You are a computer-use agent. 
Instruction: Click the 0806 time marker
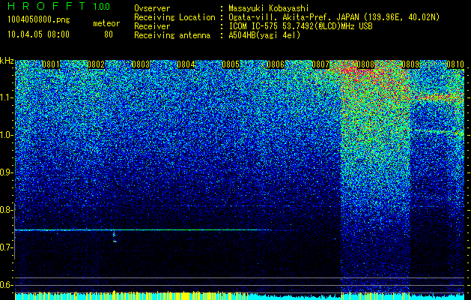point(276,64)
